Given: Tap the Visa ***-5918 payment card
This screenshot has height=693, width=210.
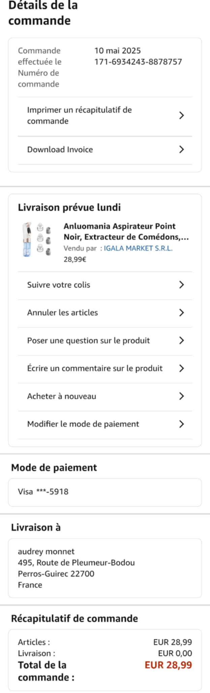Looking at the screenshot, I should (43, 492).
